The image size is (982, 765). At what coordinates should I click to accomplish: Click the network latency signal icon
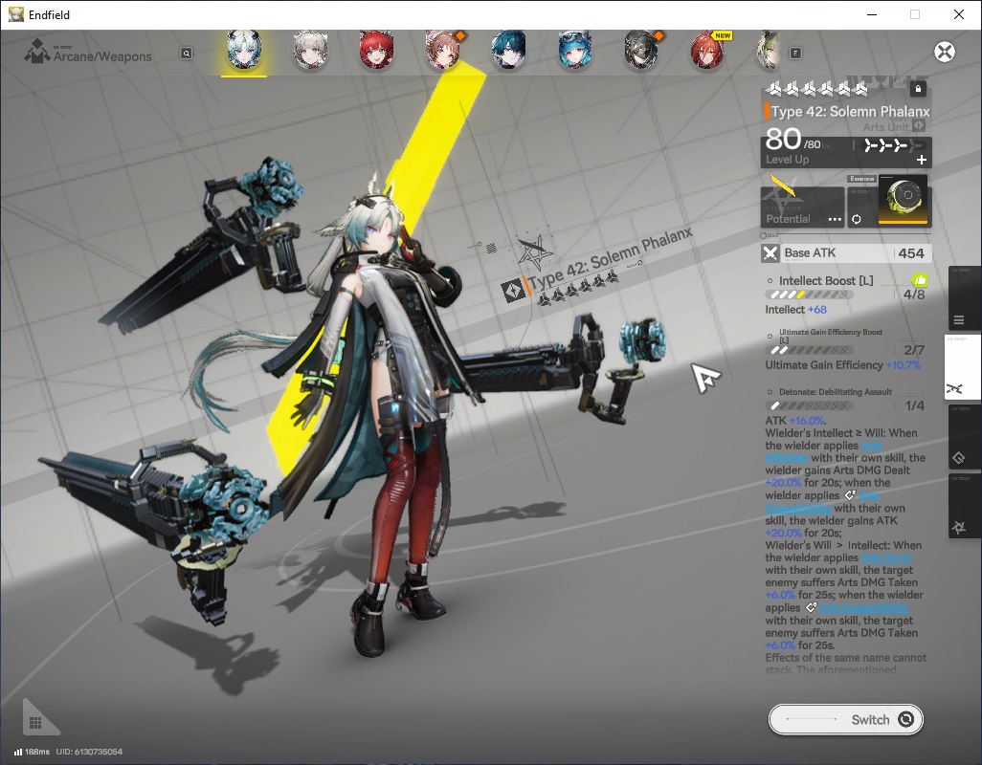coord(18,752)
